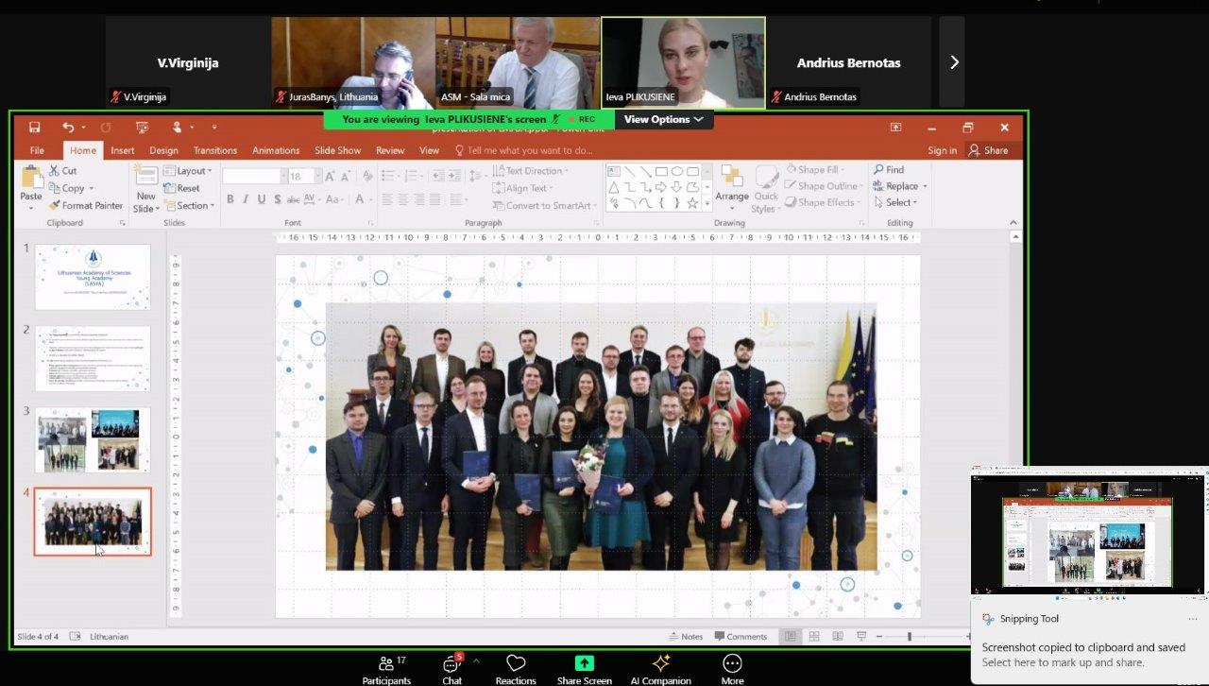Switch to the Insert tab
1209x686 pixels.
click(123, 150)
